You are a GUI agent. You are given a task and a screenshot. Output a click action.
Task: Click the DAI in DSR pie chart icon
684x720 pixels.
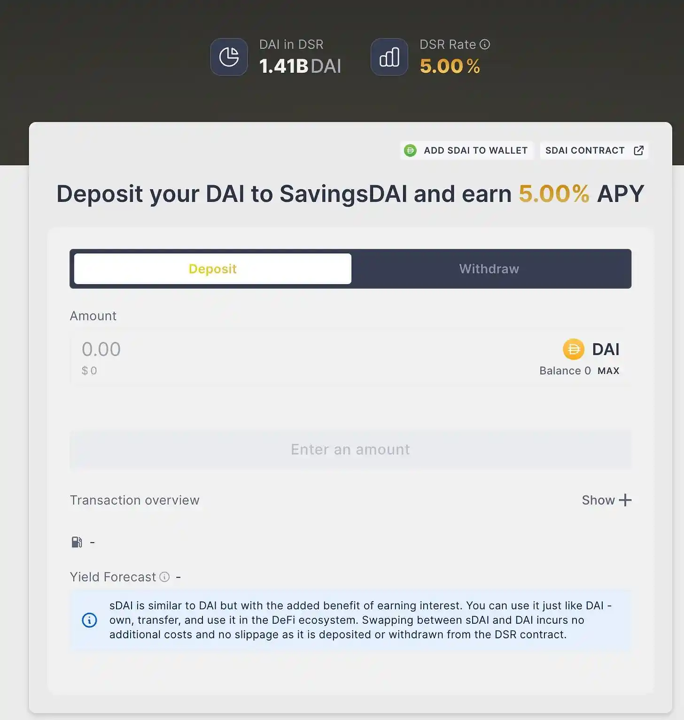(229, 57)
